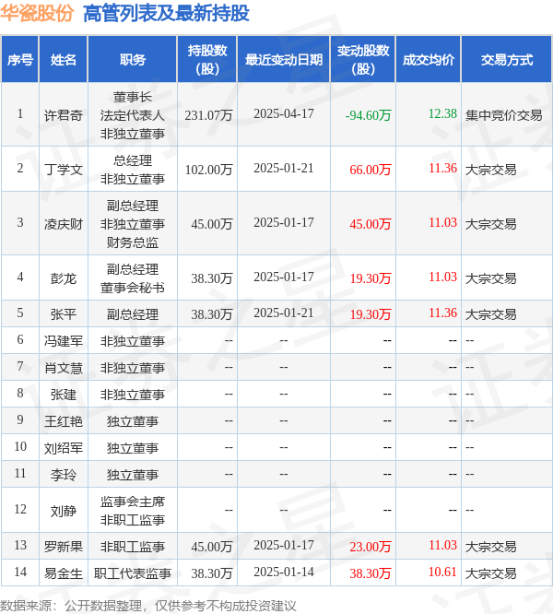553x614 pixels.
Task: Click the price 12.38
Action: pos(442,113)
